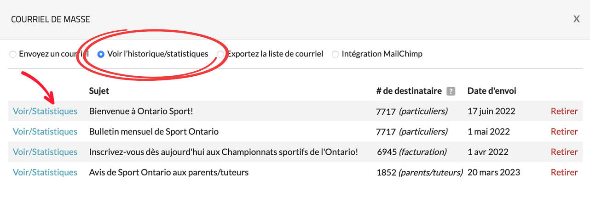
Task: Click the 1852 parents/tuteurs recipient count
Action: [x=419, y=173]
